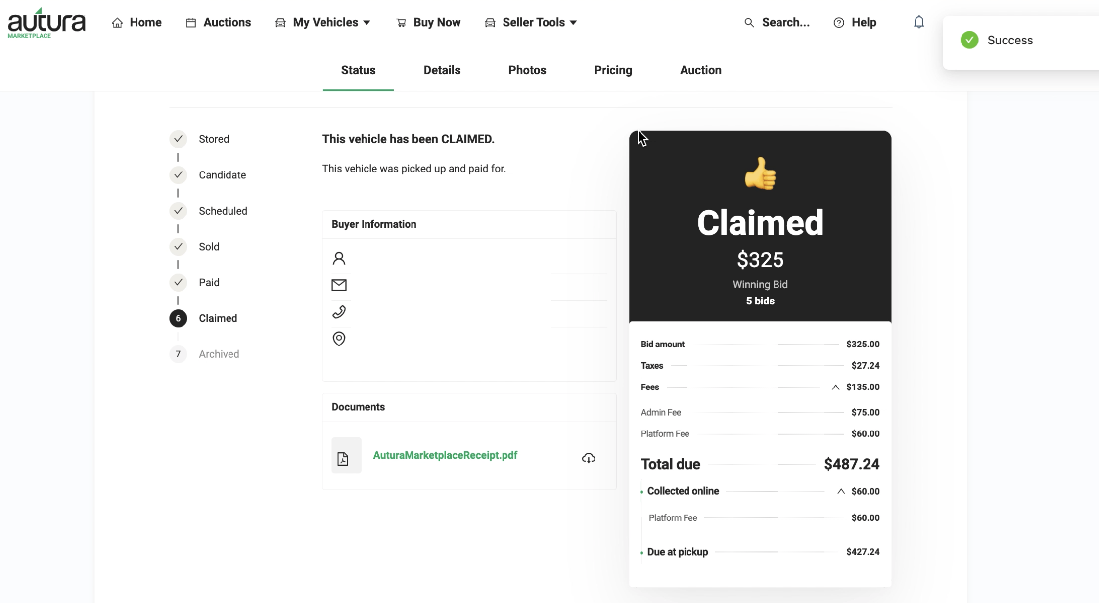Click the Autura Marketplace logo
1099x603 pixels.
(46, 23)
